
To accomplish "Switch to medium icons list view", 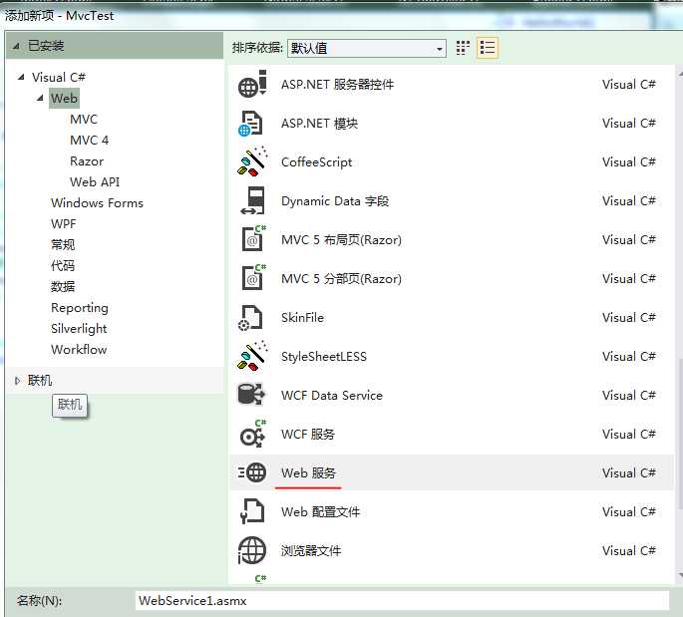I will [x=487, y=48].
